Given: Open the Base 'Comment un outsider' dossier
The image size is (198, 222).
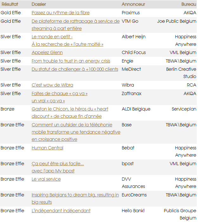Looking at the screenshot, I should pos(72,125).
